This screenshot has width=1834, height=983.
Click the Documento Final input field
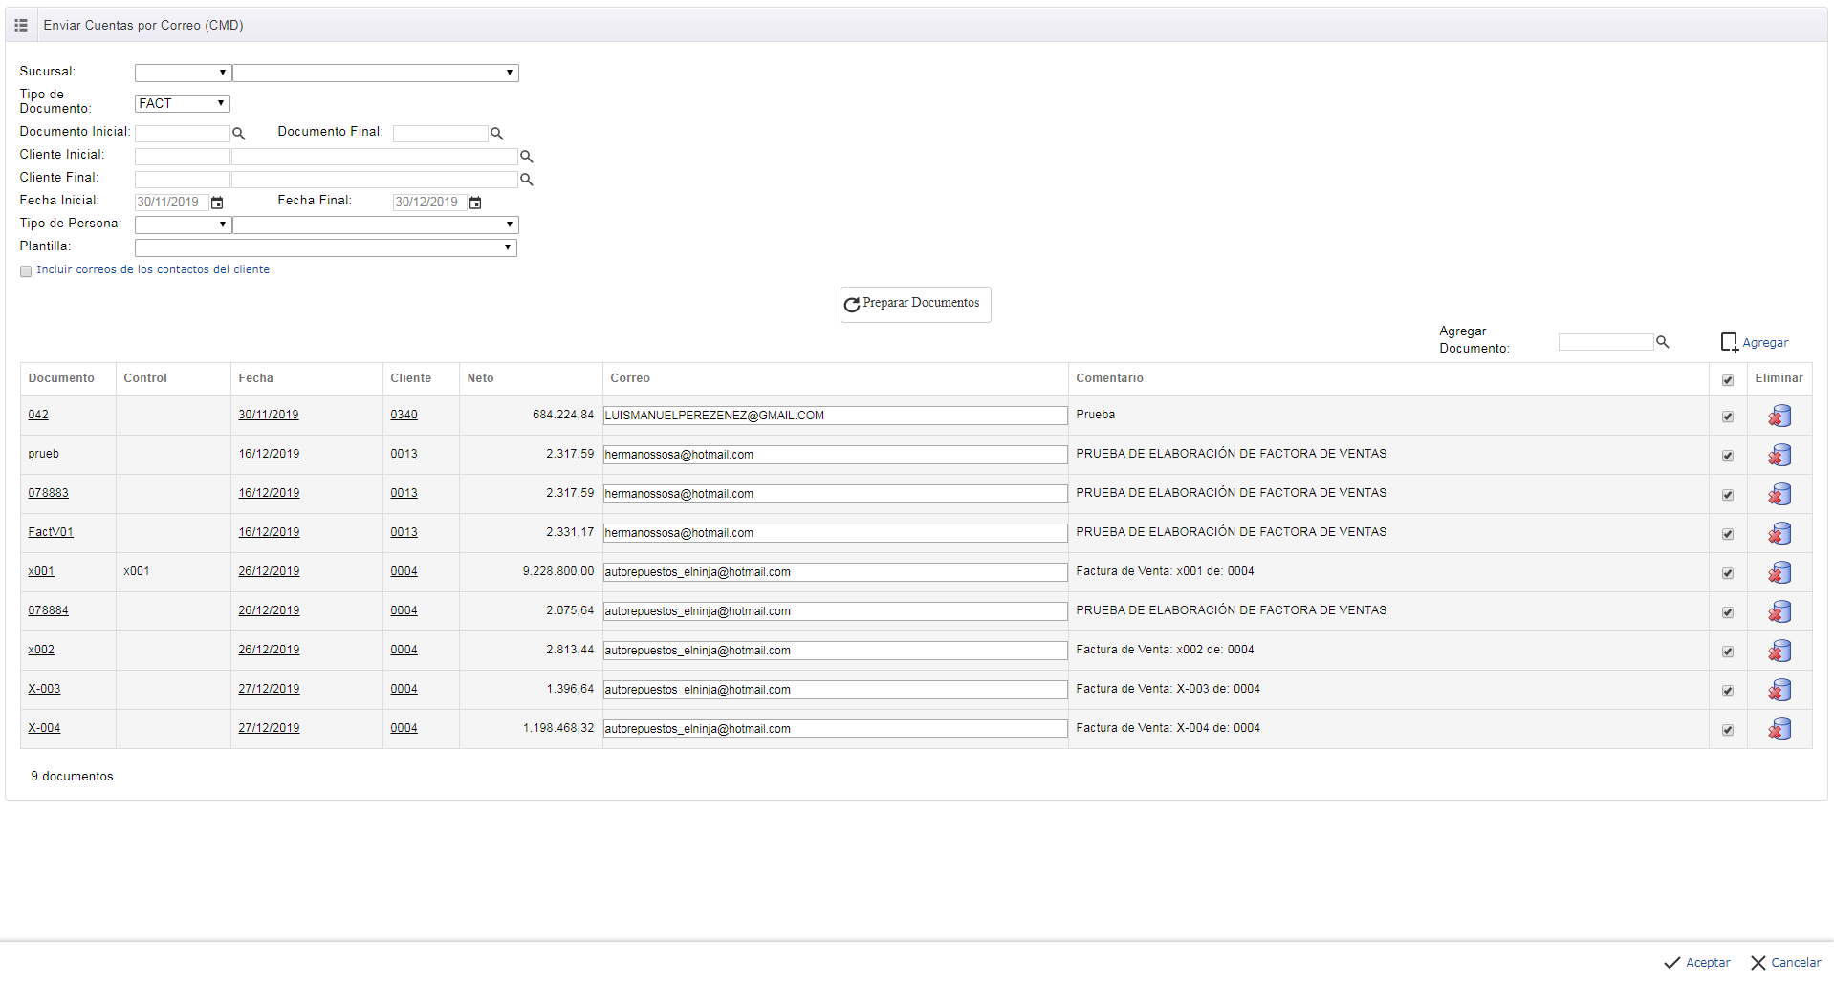click(441, 134)
